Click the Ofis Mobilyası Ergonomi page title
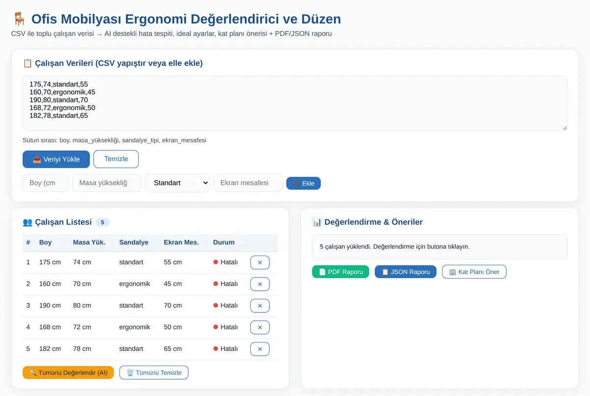This screenshot has width=590, height=396. 186,19
